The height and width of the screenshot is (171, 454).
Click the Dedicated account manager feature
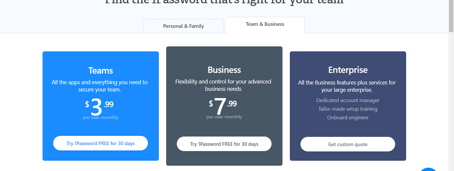click(x=348, y=100)
